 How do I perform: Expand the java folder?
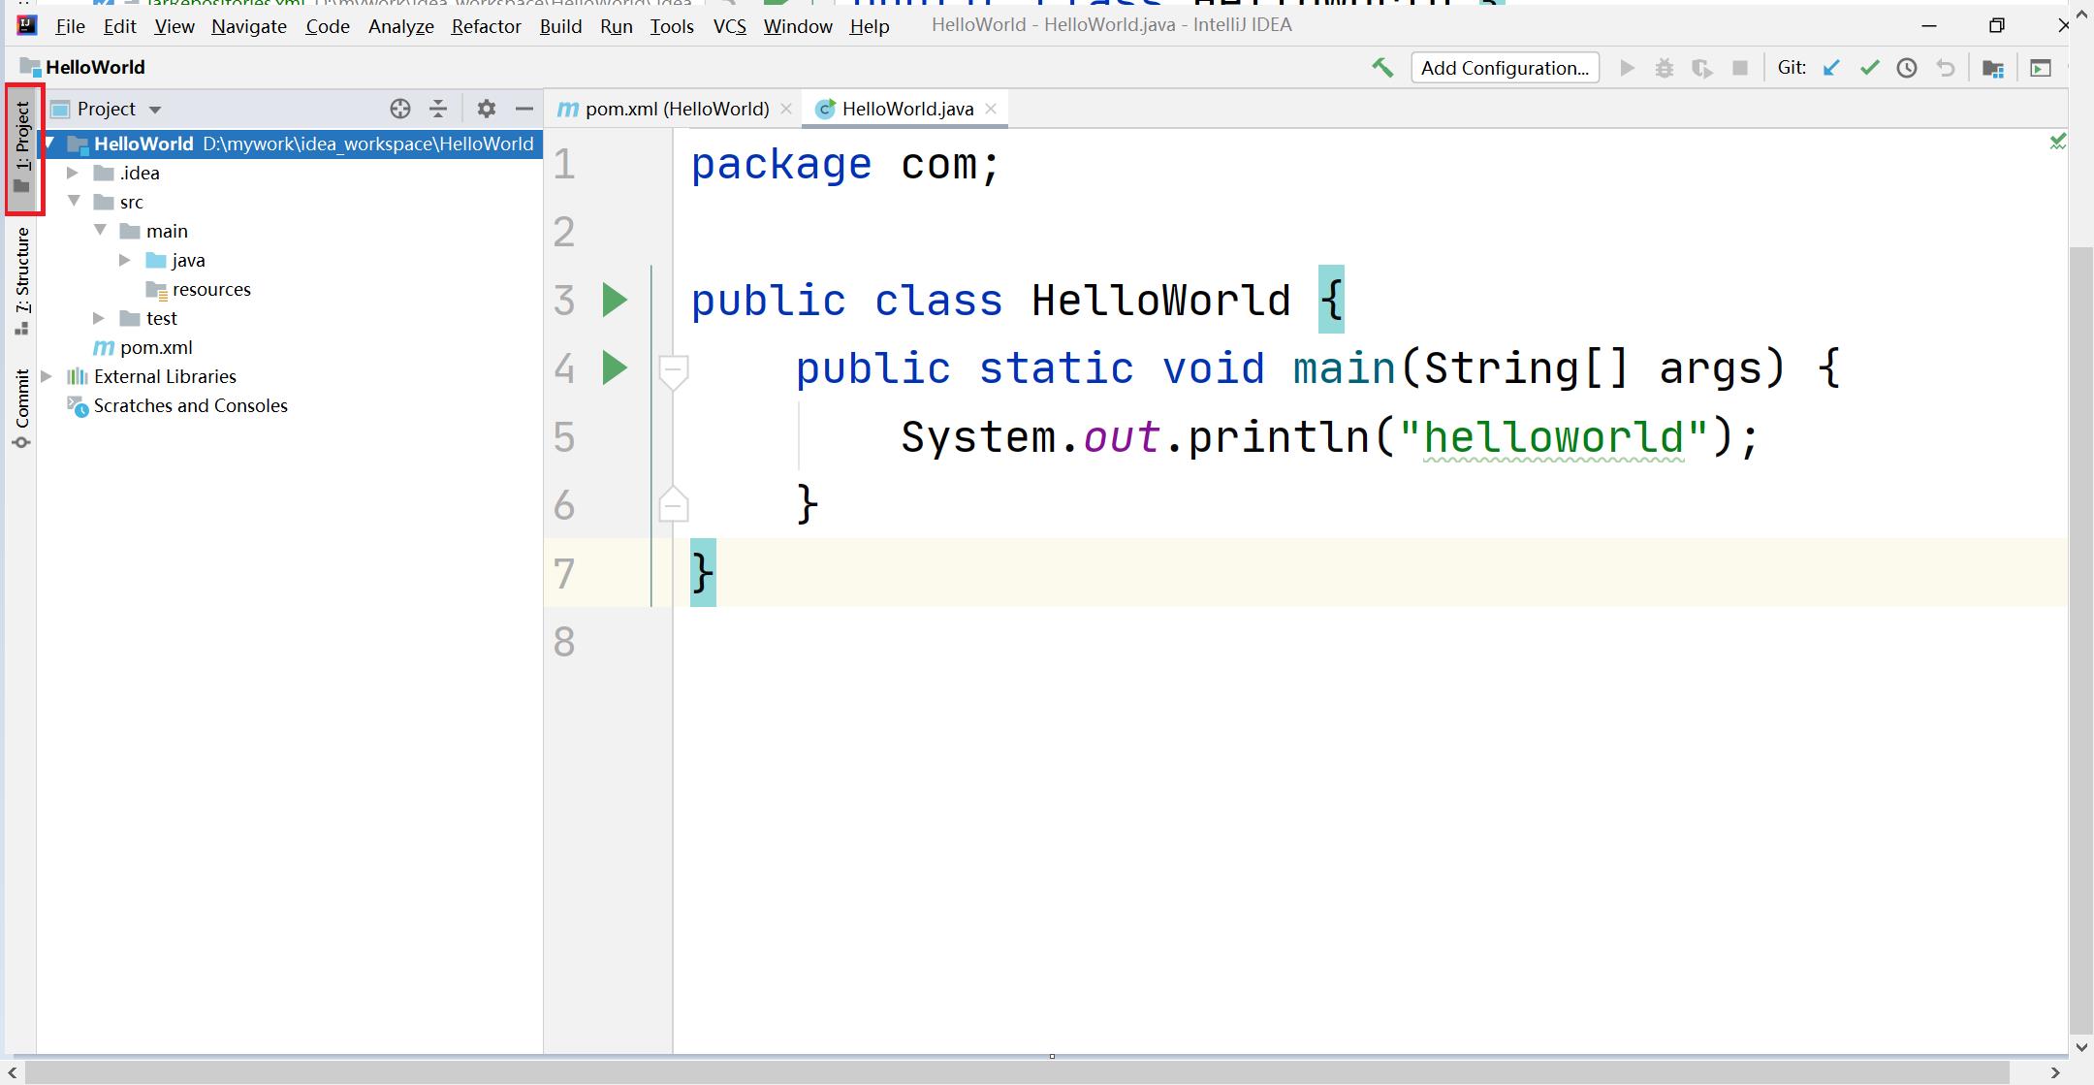click(125, 260)
